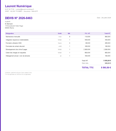Click the "CLIENT" label

(8, 22)
